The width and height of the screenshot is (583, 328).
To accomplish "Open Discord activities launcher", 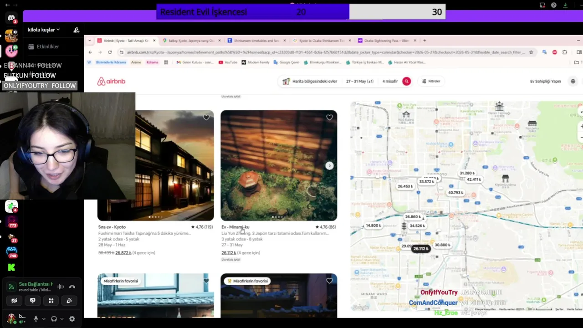I will tap(51, 301).
